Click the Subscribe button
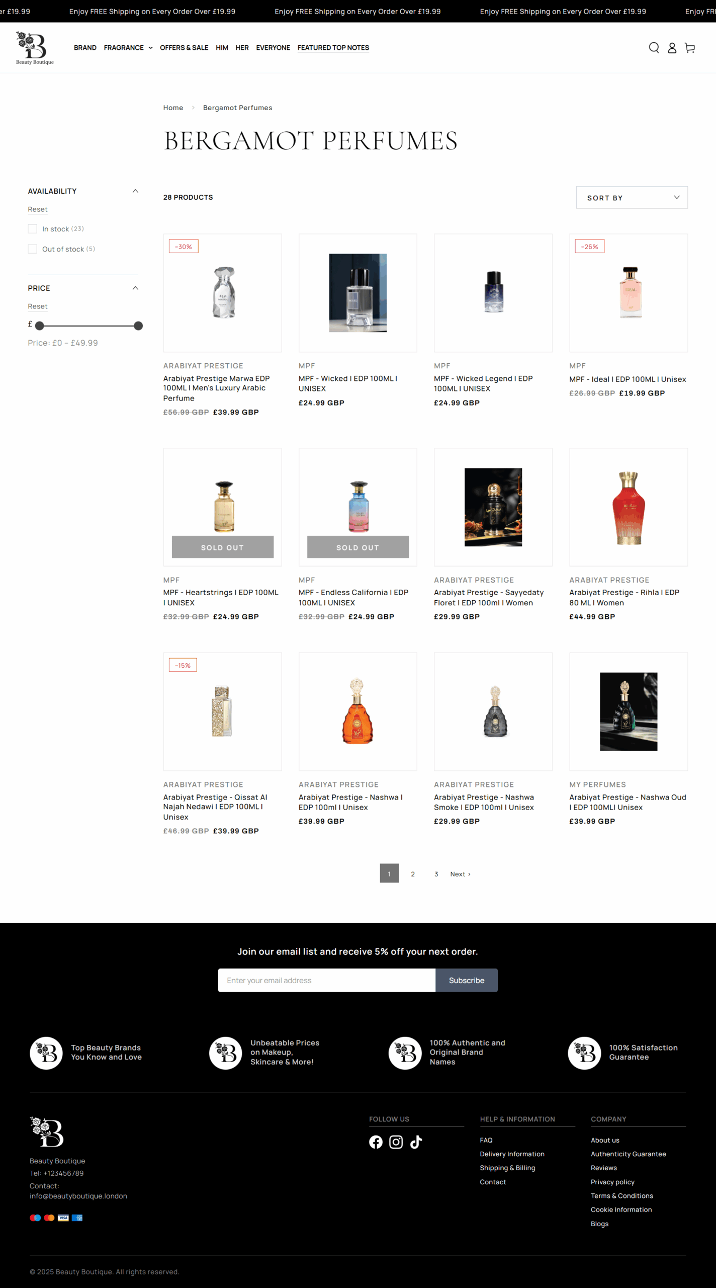 tap(467, 981)
